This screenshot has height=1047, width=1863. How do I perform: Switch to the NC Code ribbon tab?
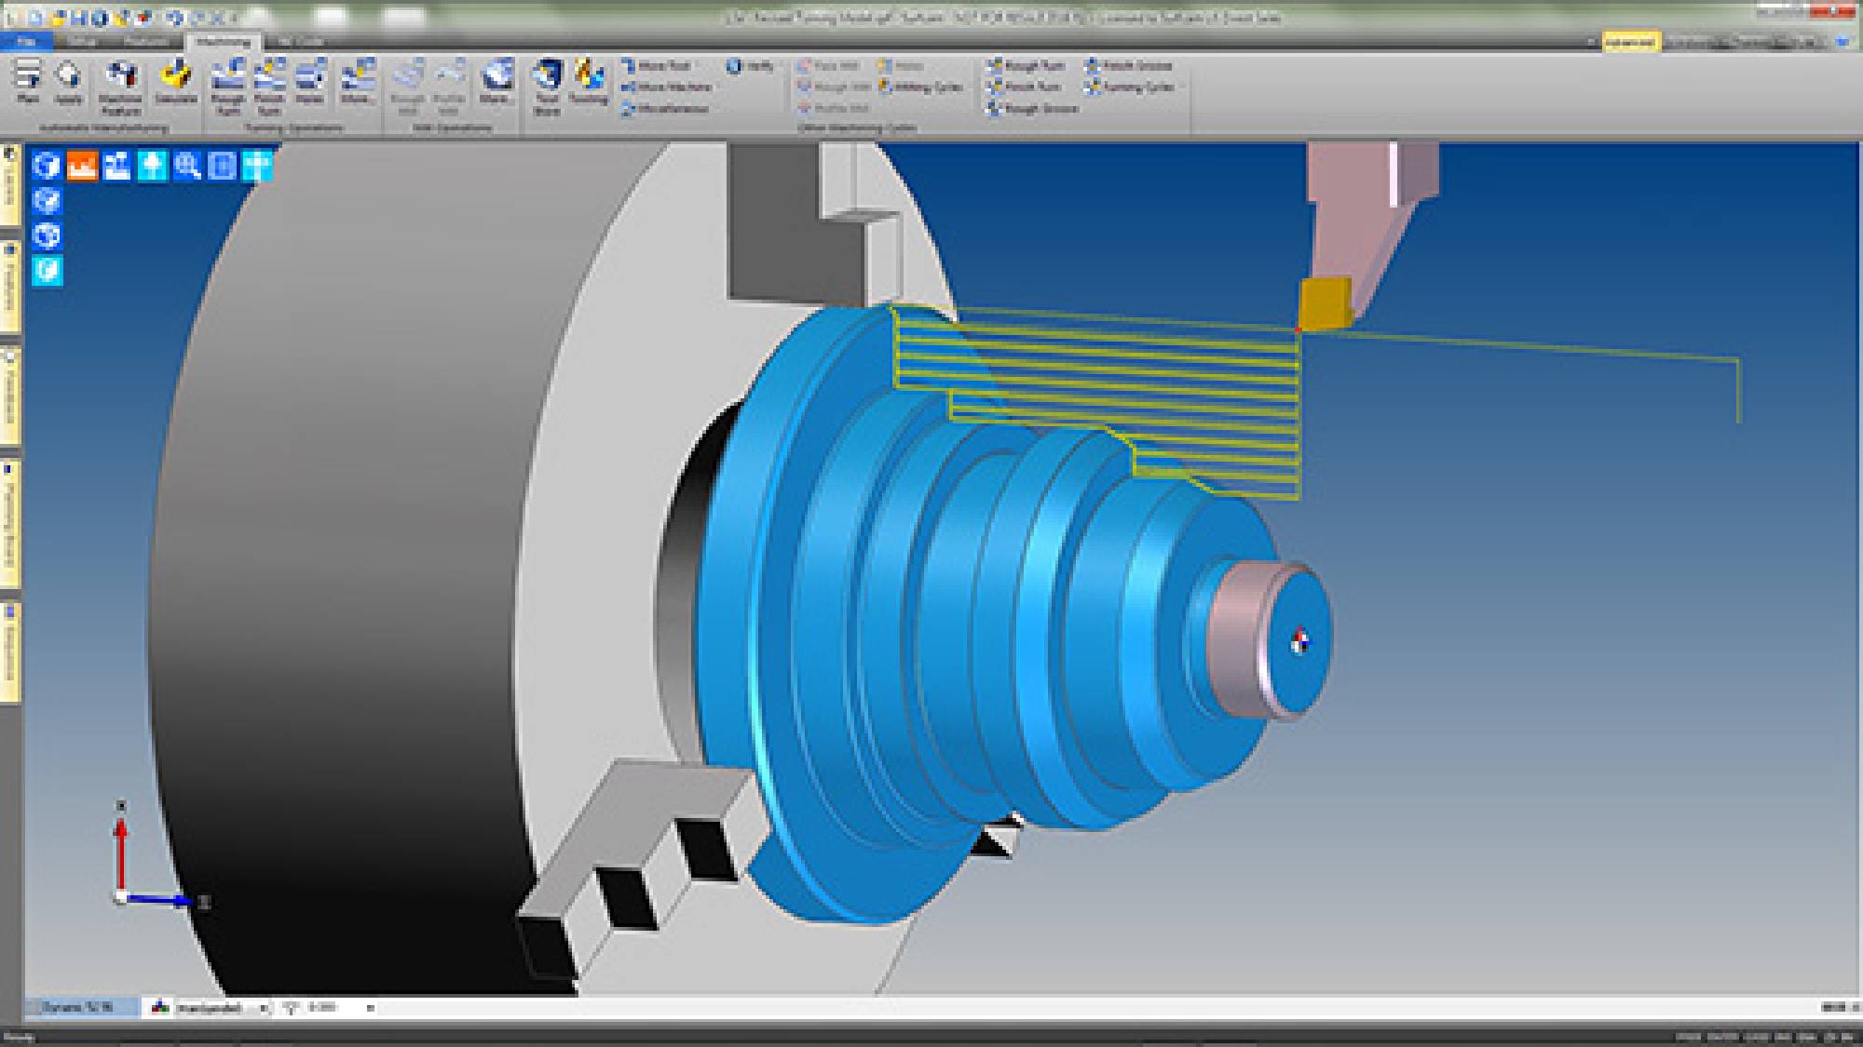pos(301,42)
